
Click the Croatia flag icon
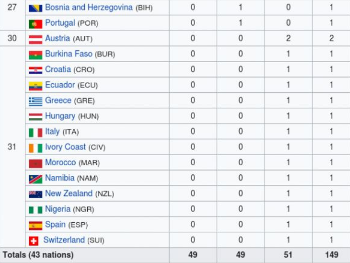tap(35, 70)
